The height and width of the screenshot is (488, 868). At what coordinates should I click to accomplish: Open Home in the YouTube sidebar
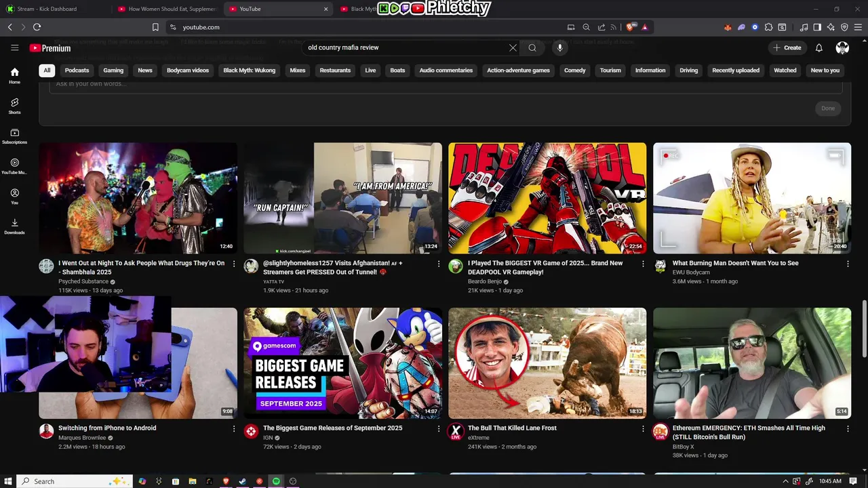pos(14,75)
